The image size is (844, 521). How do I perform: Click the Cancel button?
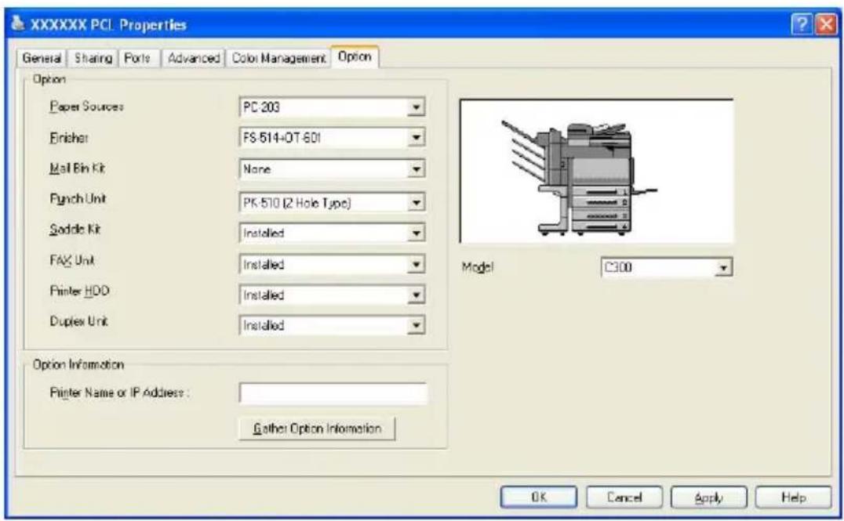click(x=624, y=497)
